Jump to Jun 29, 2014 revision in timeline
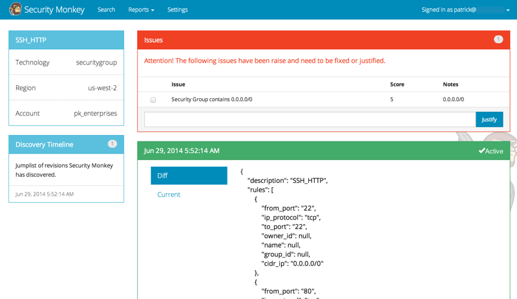 45,194
